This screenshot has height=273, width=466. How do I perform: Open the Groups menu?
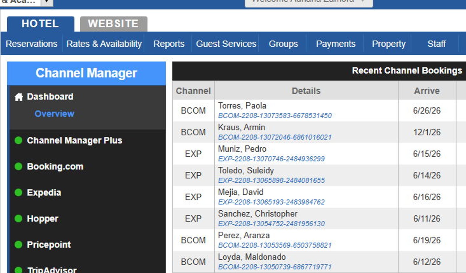tap(283, 44)
